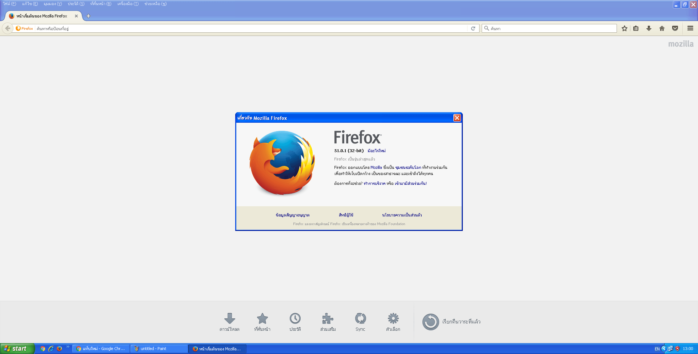The width and height of the screenshot is (698, 354).
Task: Show bookmarks list icon in toolbar
Action: (636, 28)
